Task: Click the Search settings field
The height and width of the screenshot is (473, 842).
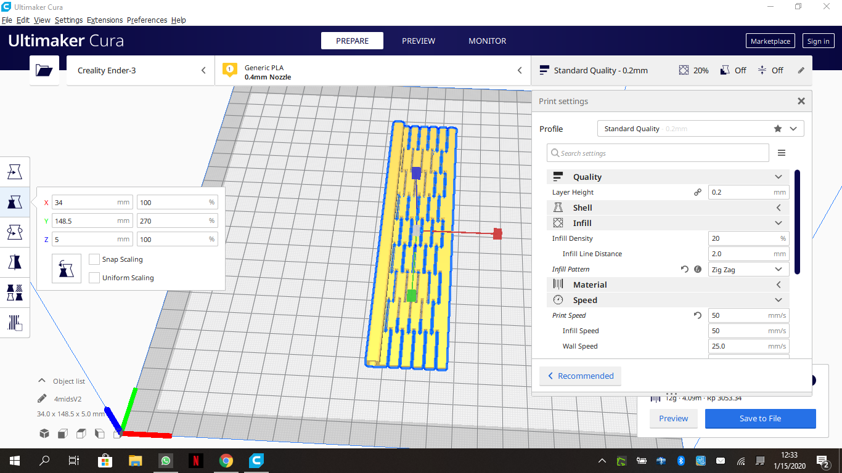Action: pos(658,153)
